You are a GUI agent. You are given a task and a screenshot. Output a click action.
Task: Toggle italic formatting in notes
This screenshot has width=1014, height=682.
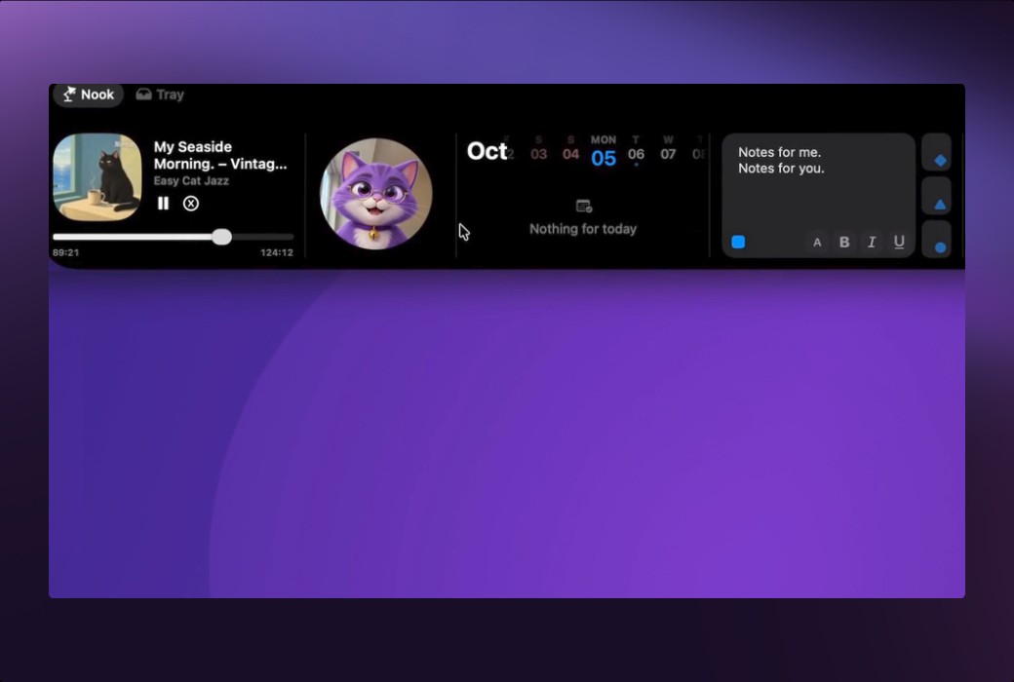coord(872,243)
